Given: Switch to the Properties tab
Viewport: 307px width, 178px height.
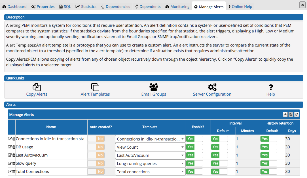Looking at the screenshot, I should [x=43, y=6].
